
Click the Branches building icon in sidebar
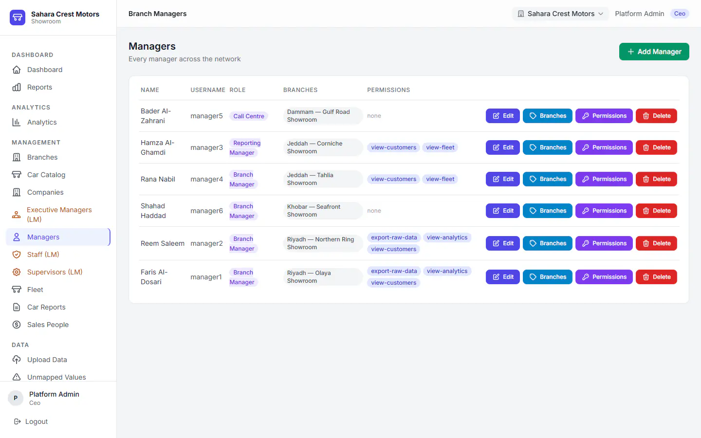coord(17,157)
